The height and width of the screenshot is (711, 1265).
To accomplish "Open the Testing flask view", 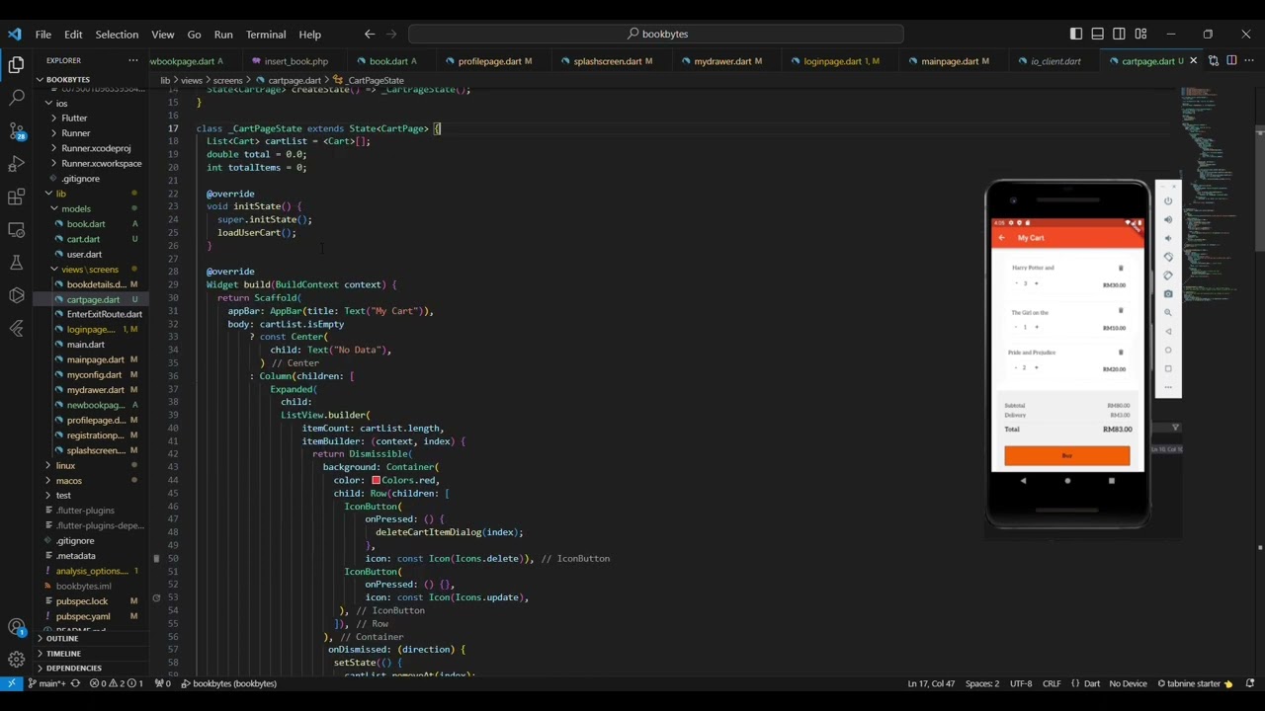I will (16, 263).
